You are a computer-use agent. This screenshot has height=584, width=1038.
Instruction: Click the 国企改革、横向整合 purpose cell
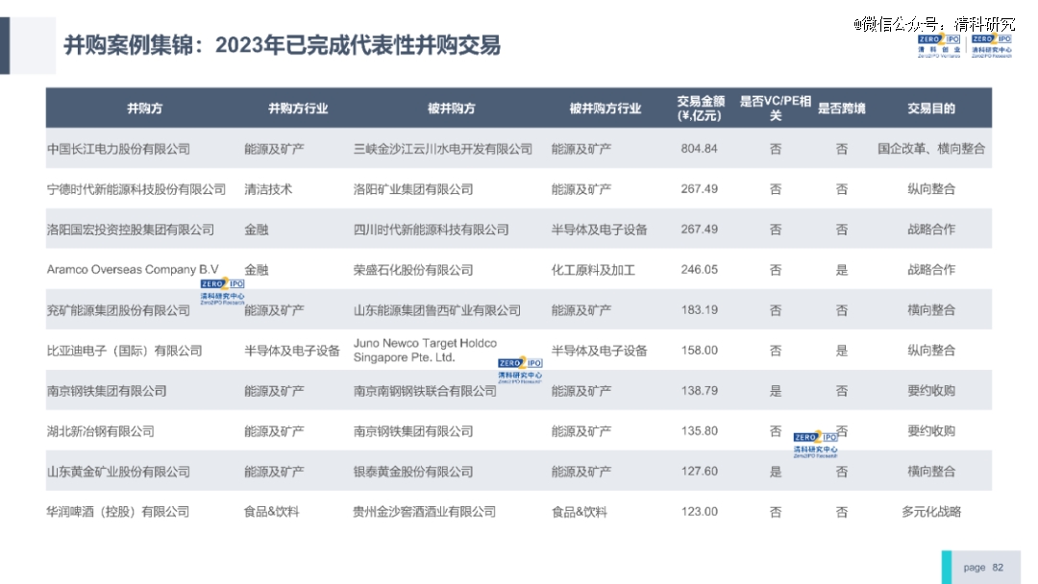click(x=931, y=149)
